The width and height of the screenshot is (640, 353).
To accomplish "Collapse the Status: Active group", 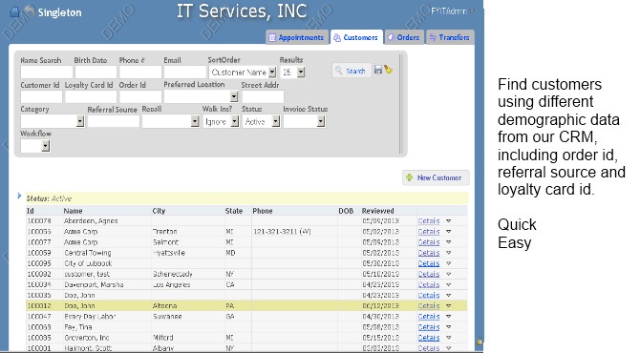I will pyautogui.click(x=19, y=197).
